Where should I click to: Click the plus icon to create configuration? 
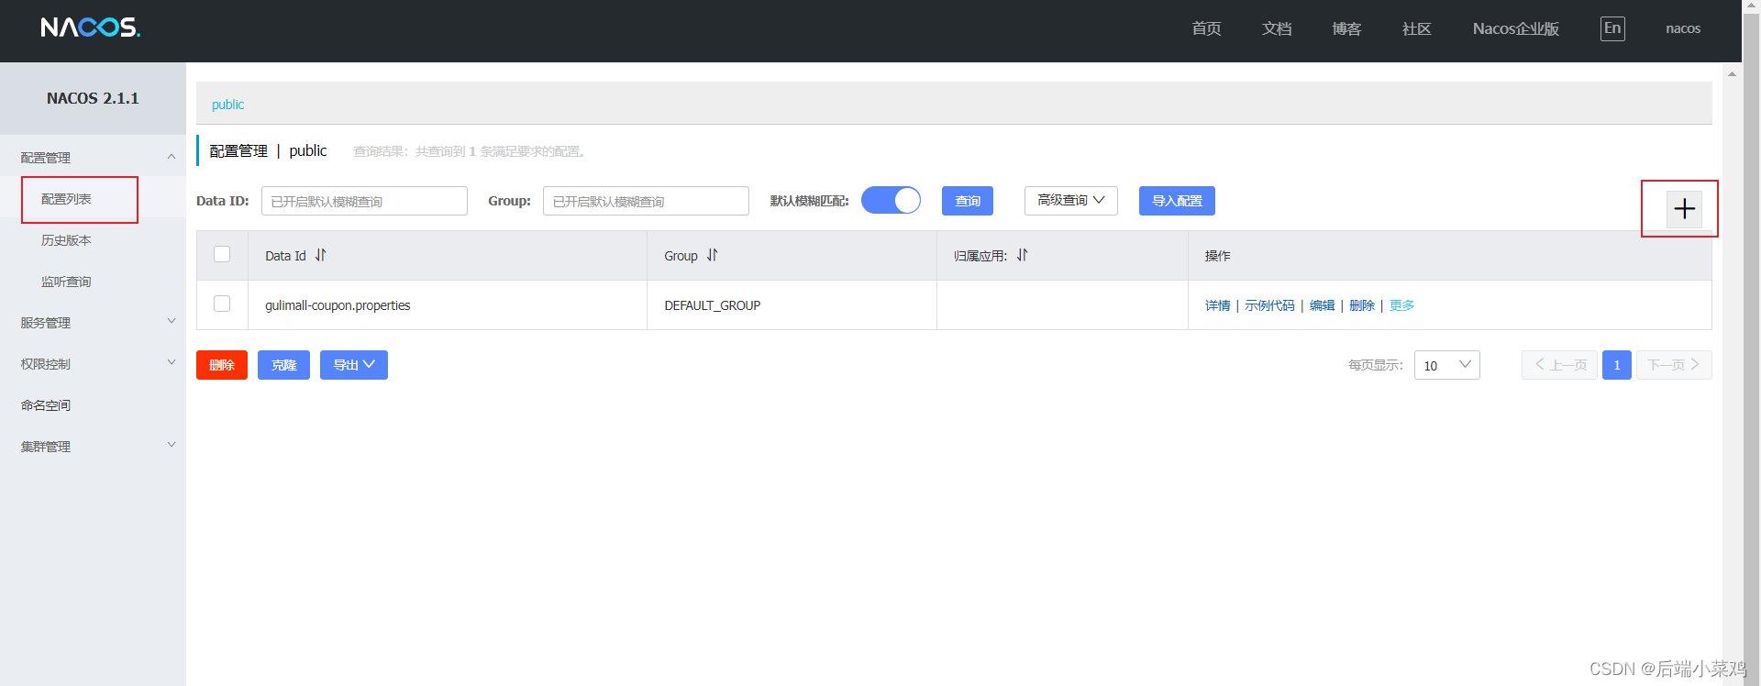point(1684,209)
